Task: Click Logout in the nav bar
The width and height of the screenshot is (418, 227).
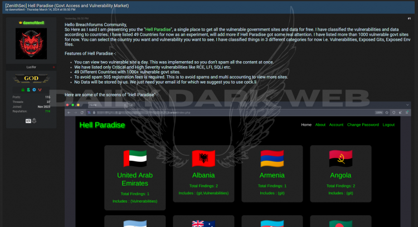Action: pyautogui.click(x=388, y=125)
